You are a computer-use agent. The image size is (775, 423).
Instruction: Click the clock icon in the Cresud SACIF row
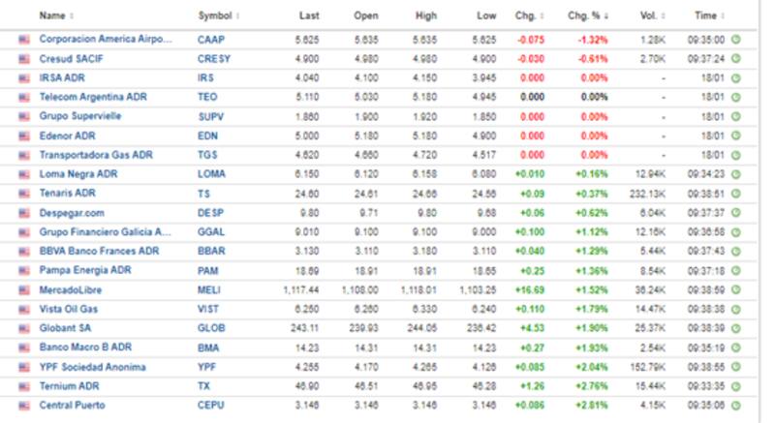coord(736,58)
